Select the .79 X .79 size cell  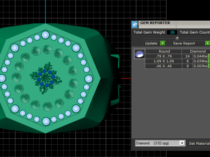(x=164, y=56)
